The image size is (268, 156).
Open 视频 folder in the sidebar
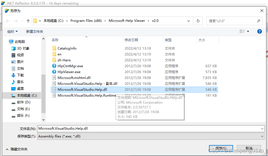[x=17, y=55]
